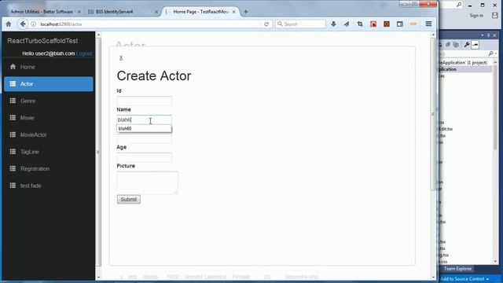This screenshot has height=283, width=503.
Task: Click the list icon beside TagLine
Action: point(13,152)
